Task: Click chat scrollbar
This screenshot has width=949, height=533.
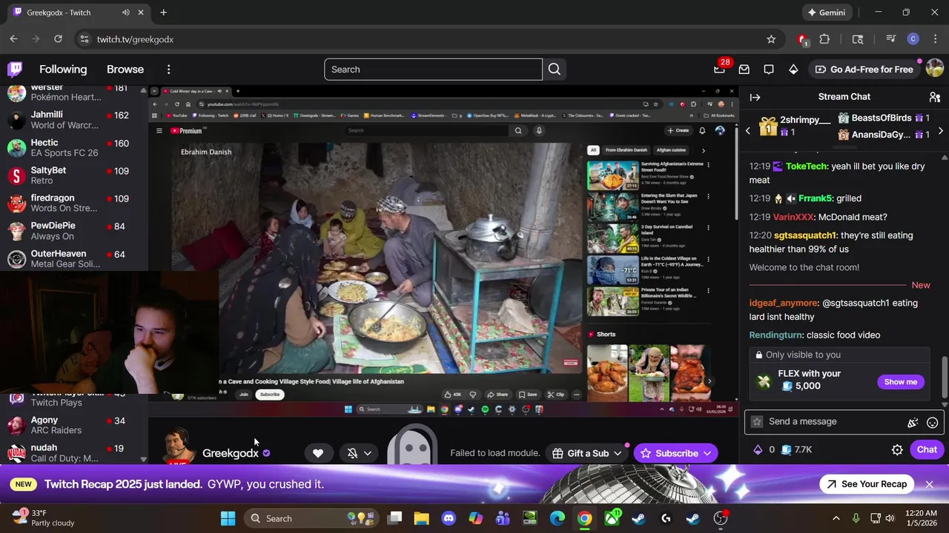Action: pos(945,377)
